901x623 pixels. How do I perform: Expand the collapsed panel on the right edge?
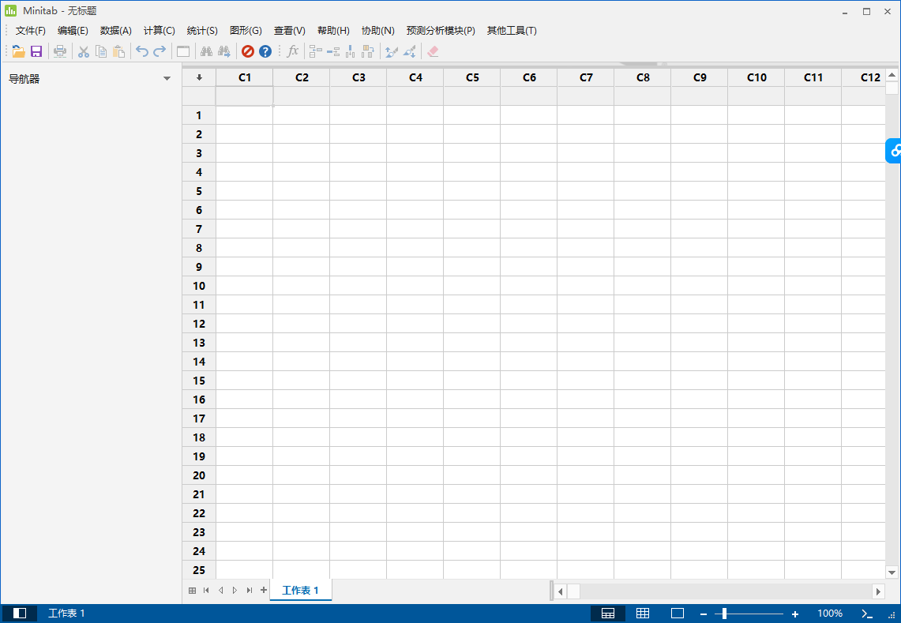(x=895, y=151)
